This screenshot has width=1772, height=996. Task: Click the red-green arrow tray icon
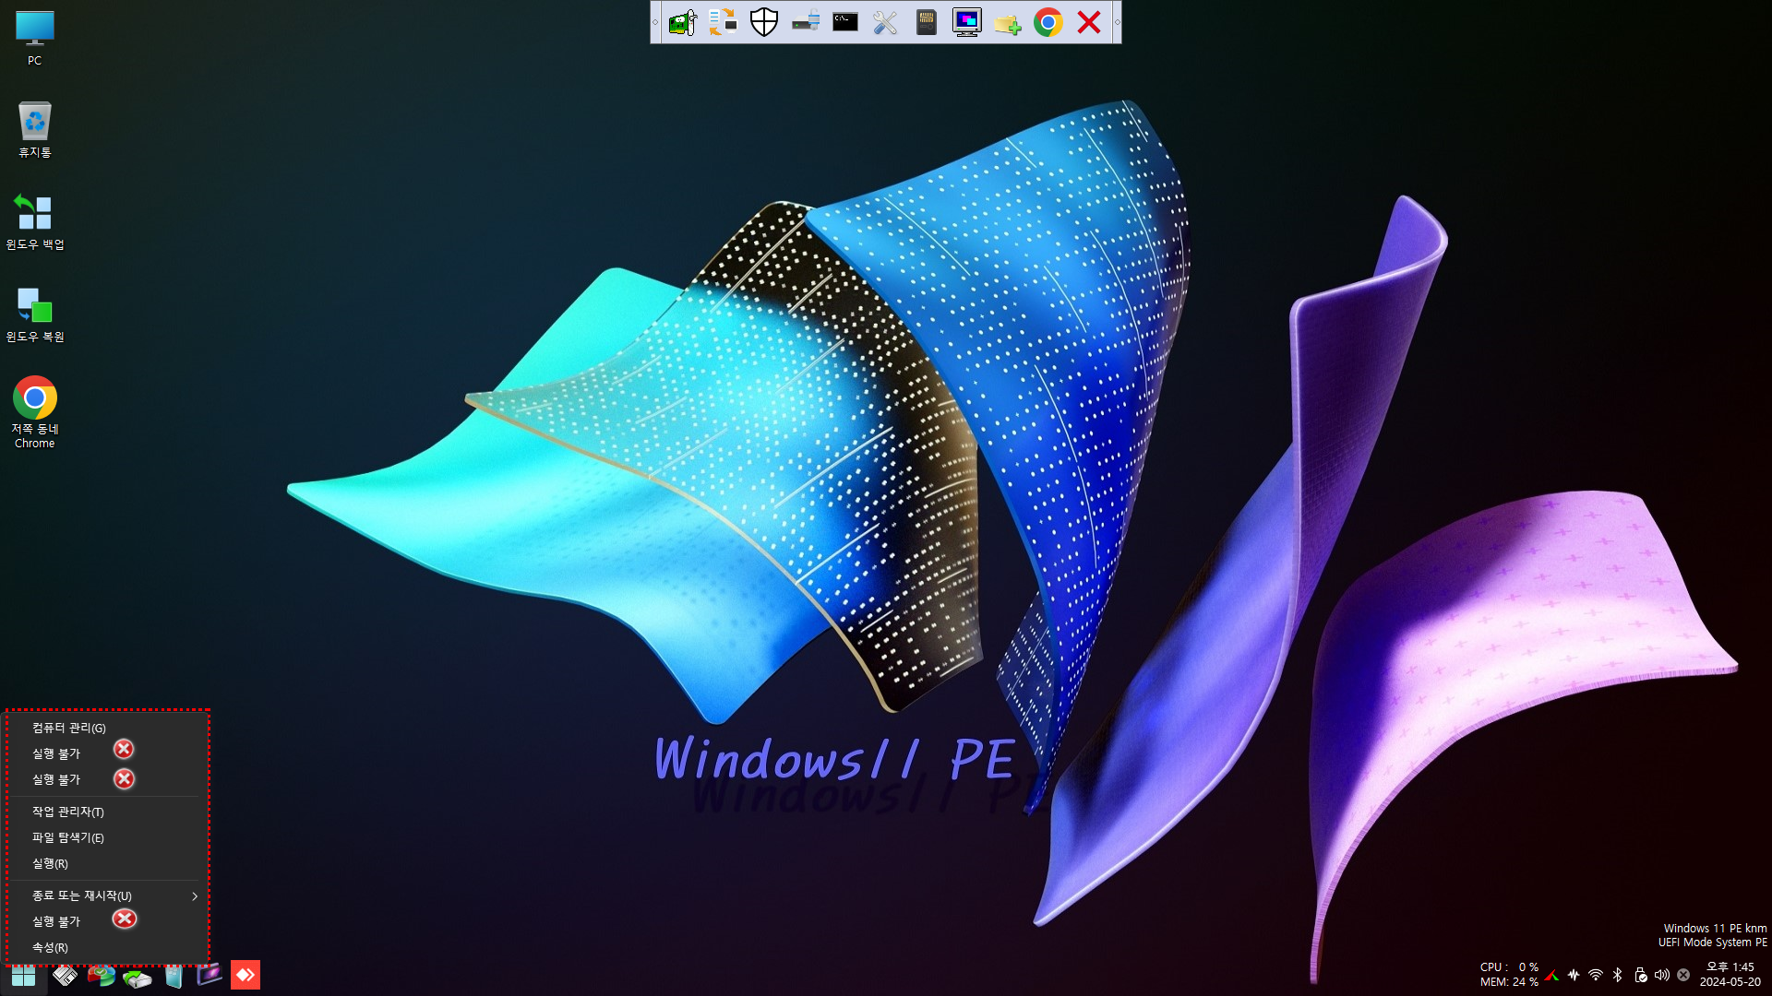coord(1552,975)
